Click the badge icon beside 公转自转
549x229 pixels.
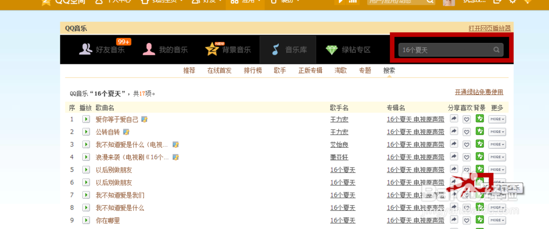126,132
